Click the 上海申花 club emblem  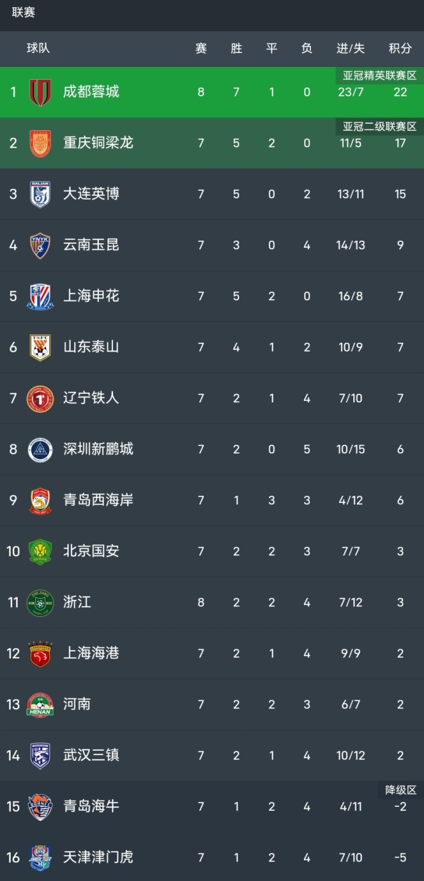click(x=40, y=296)
